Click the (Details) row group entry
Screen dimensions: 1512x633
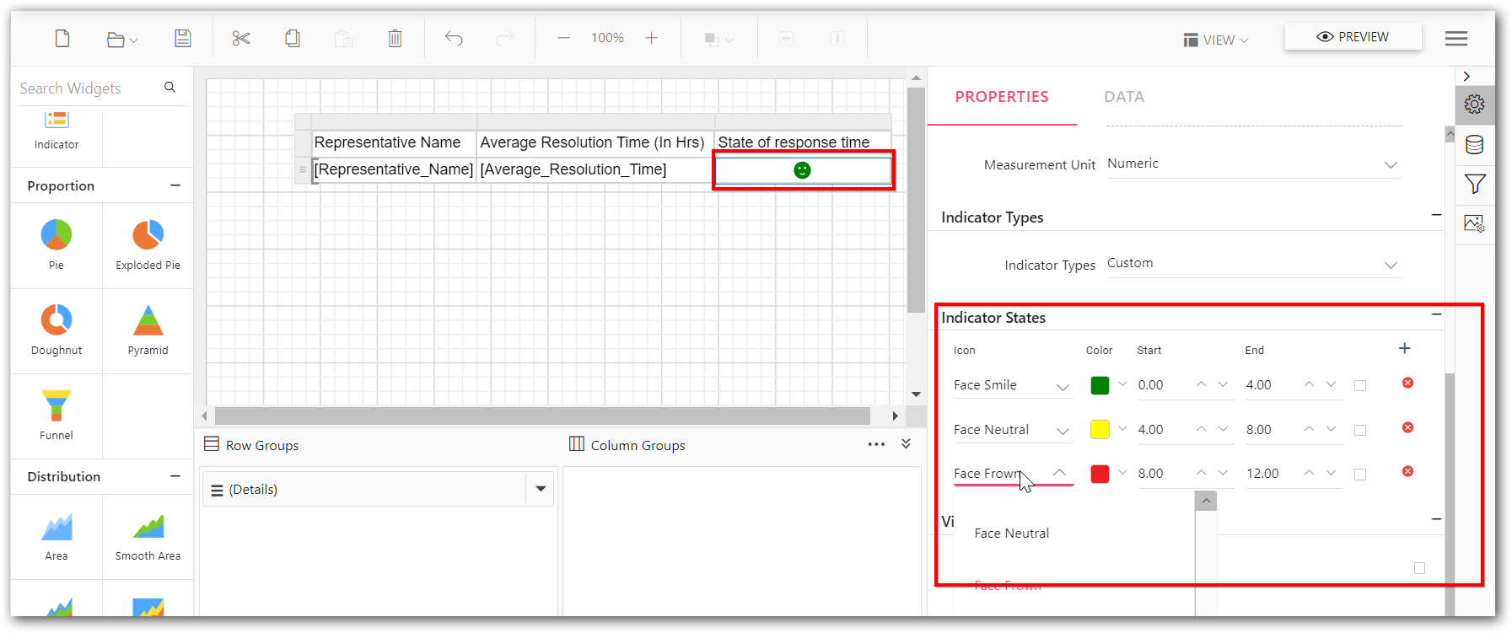click(x=364, y=490)
